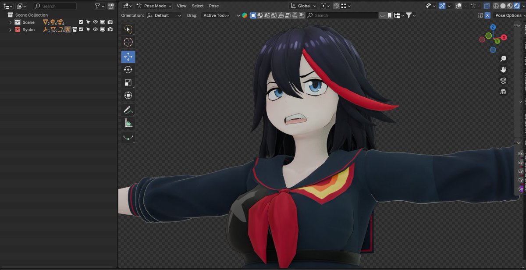Select the Scale tool
Image resolution: width=526 pixels, height=270 pixels.
click(128, 82)
